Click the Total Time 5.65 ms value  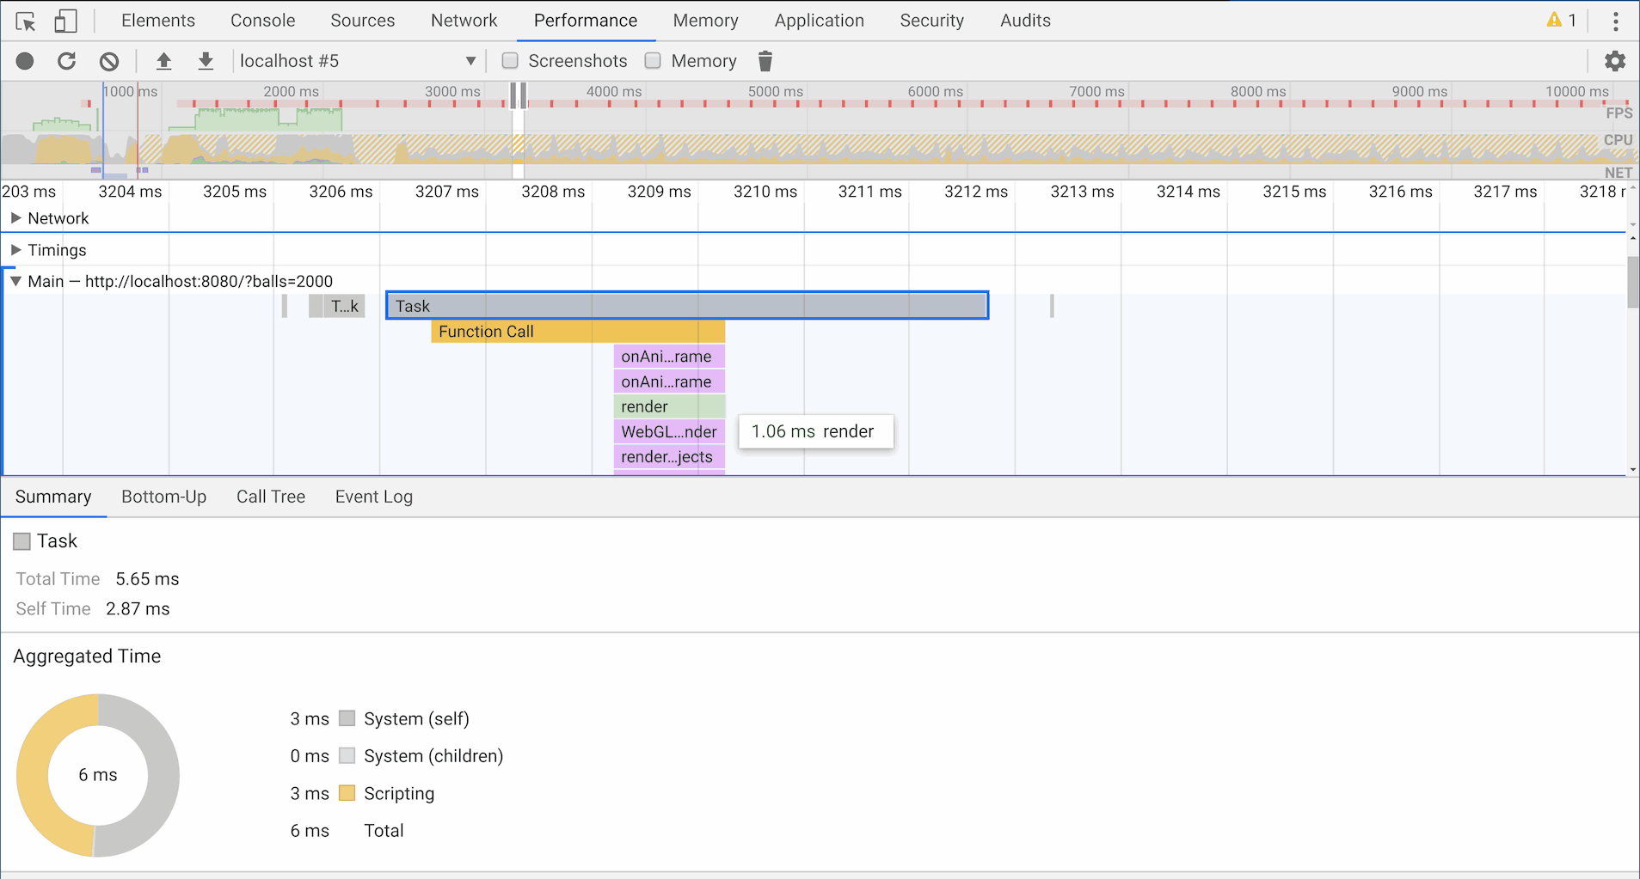(x=148, y=579)
